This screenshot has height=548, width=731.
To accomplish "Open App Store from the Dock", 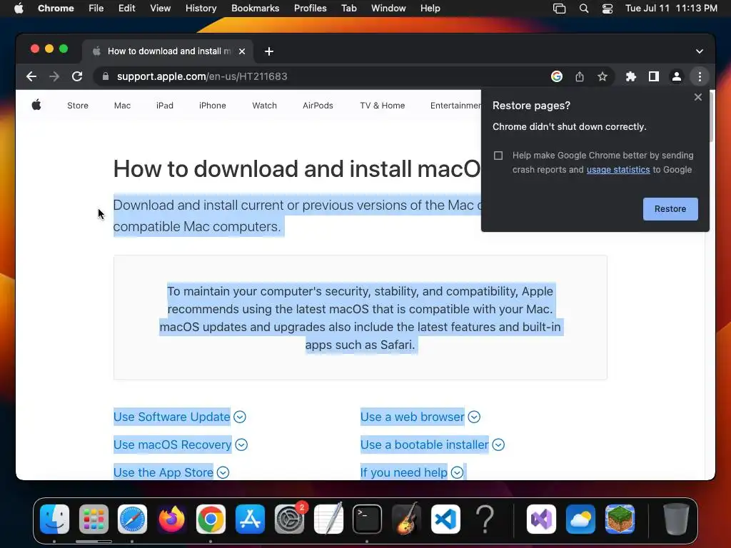I will 250,519.
